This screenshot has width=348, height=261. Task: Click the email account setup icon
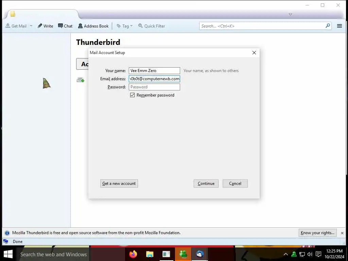point(80,80)
